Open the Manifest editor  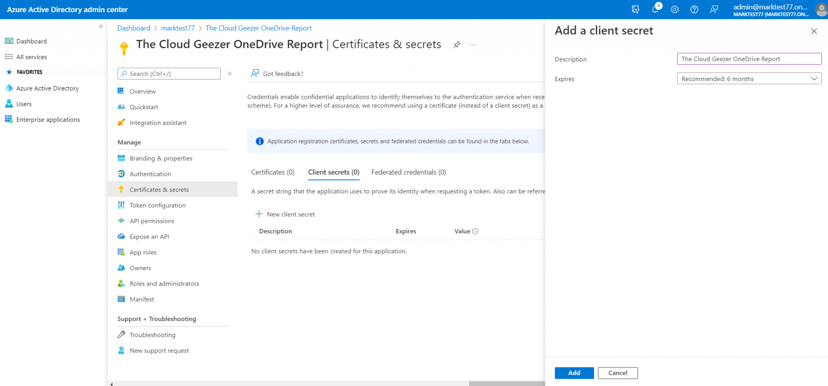(142, 299)
